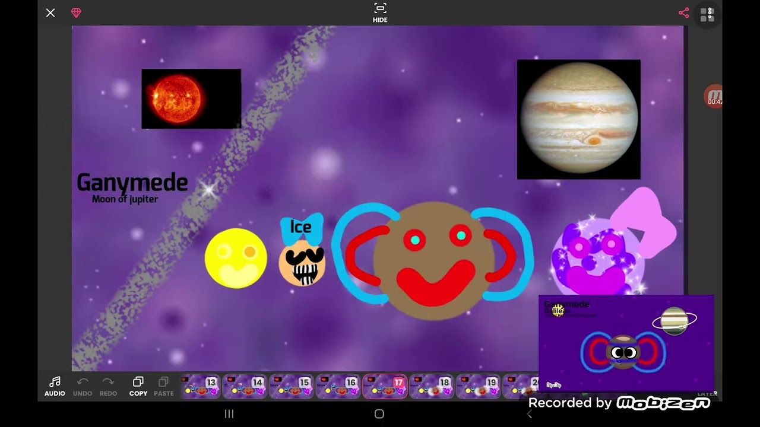Image resolution: width=760 pixels, height=427 pixels.
Task: Tap the yellow smiling moon character
Action: coord(236,258)
